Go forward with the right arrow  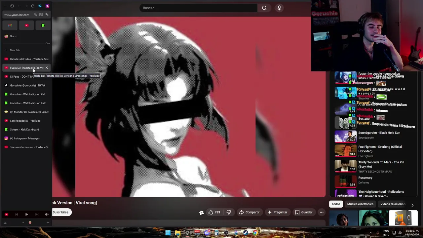[x=26, y=6]
